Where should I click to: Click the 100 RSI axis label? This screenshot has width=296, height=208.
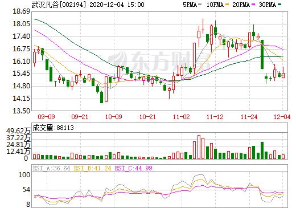pos(24,175)
